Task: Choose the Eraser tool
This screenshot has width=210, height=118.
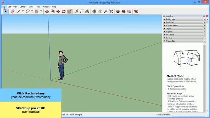Action: coord(12,11)
